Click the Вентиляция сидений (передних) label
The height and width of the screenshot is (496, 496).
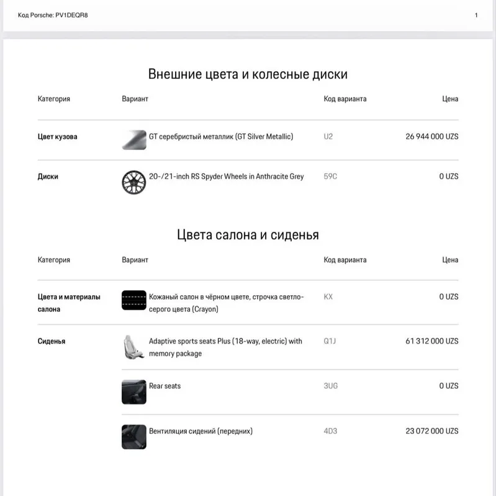pyautogui.click(x=201, y=431)
